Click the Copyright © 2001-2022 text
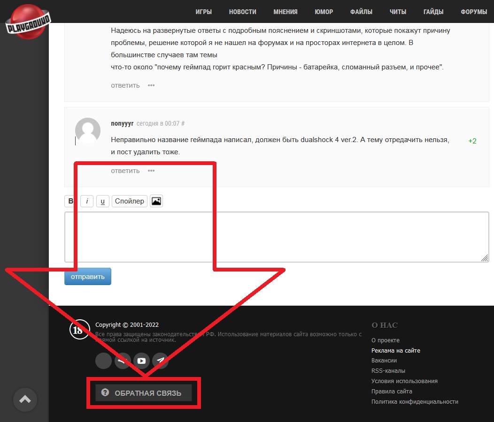Screen dimensions: 494x422 coord(127,325)
